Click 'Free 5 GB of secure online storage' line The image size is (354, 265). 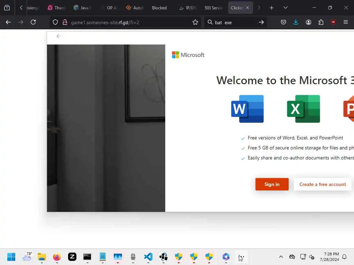pos(300,148)
